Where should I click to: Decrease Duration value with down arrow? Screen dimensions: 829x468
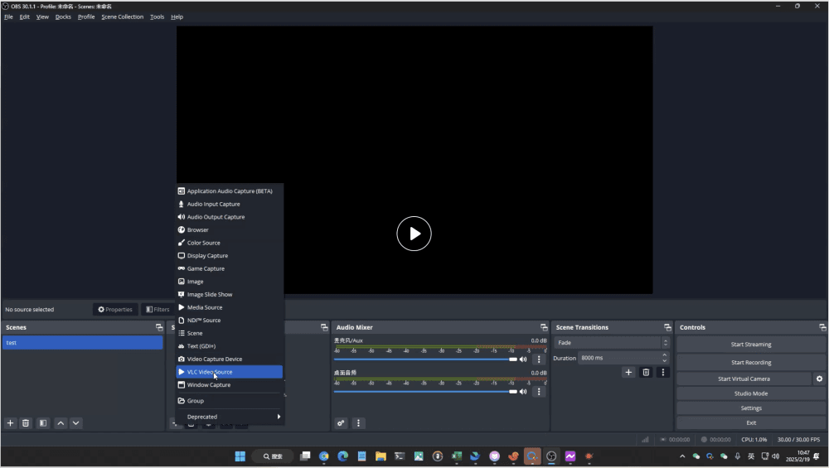point(665,361)
